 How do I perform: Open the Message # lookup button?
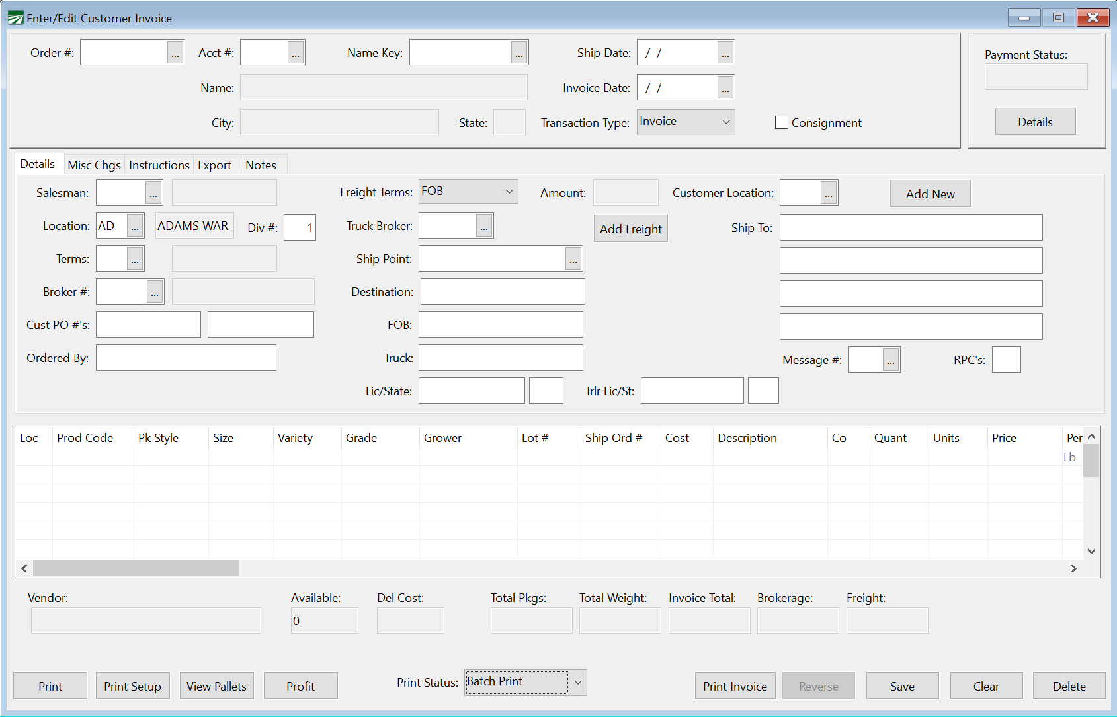pyautogui.click(x=891, y=360)
